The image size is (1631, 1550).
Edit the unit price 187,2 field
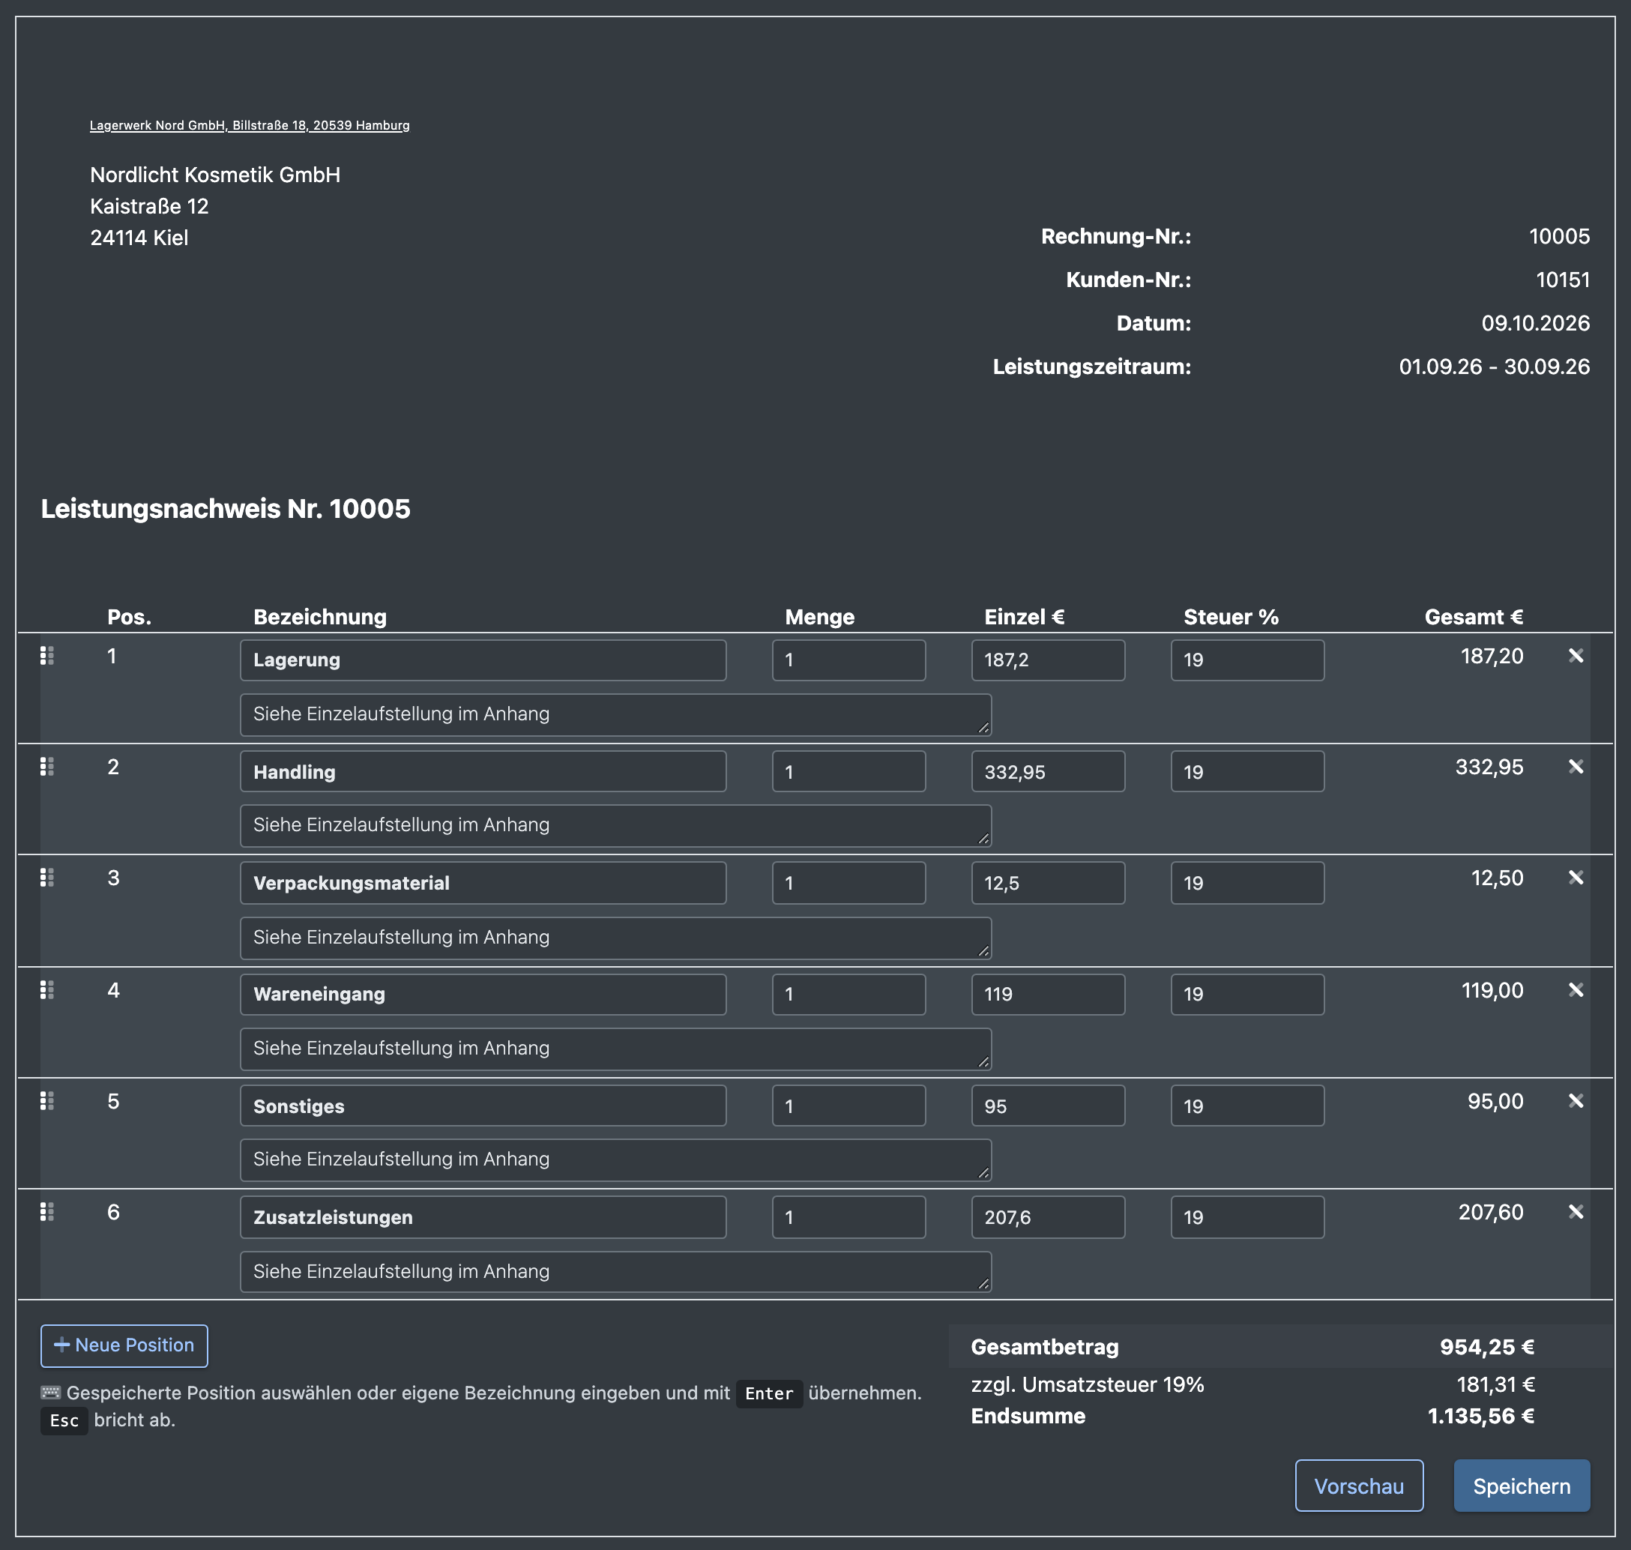coord(1048,660)
